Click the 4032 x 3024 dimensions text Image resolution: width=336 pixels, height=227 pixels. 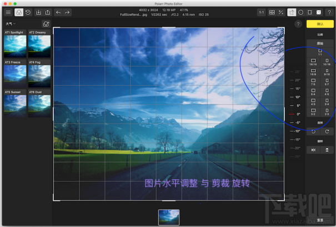(148, 10)
